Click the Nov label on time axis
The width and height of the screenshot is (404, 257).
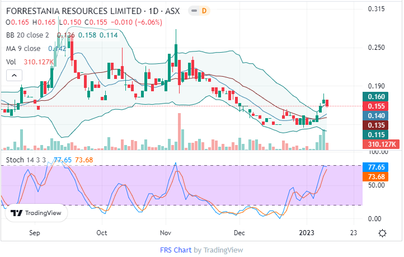165,232
